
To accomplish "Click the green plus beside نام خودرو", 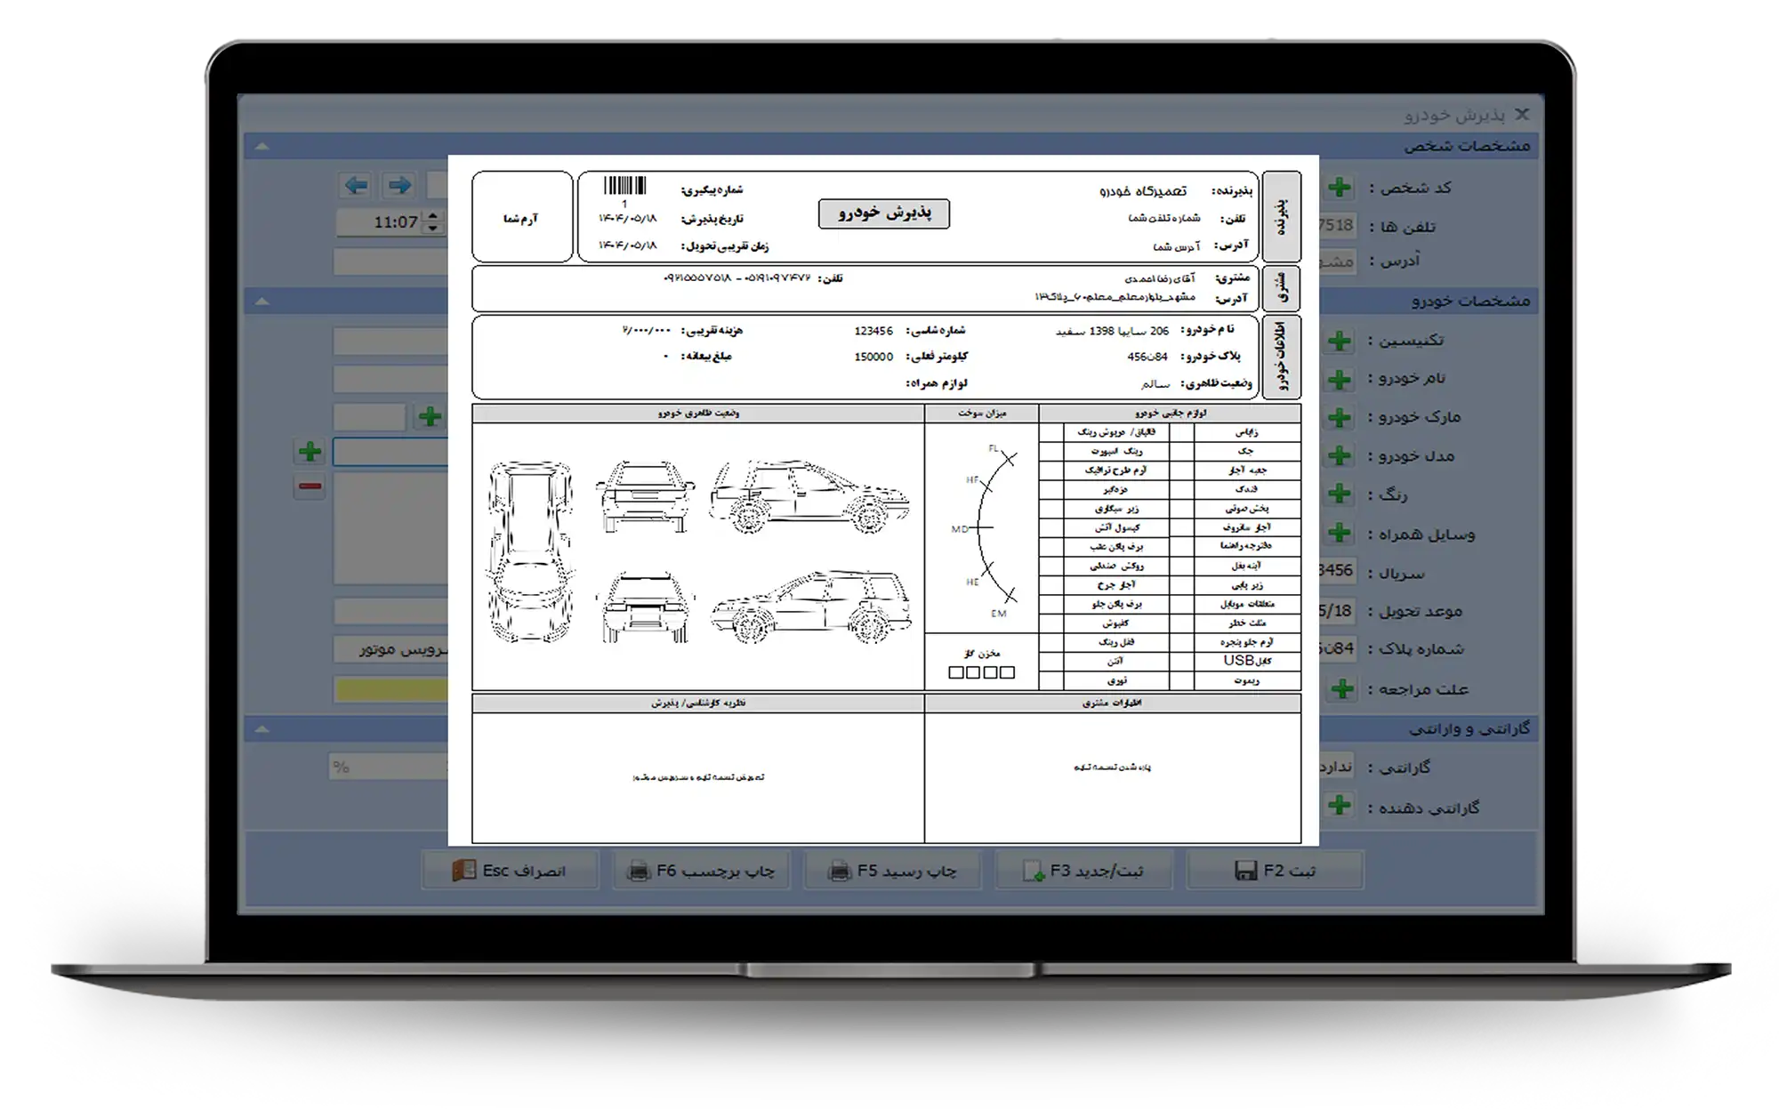I will [x=1340, y=380].
